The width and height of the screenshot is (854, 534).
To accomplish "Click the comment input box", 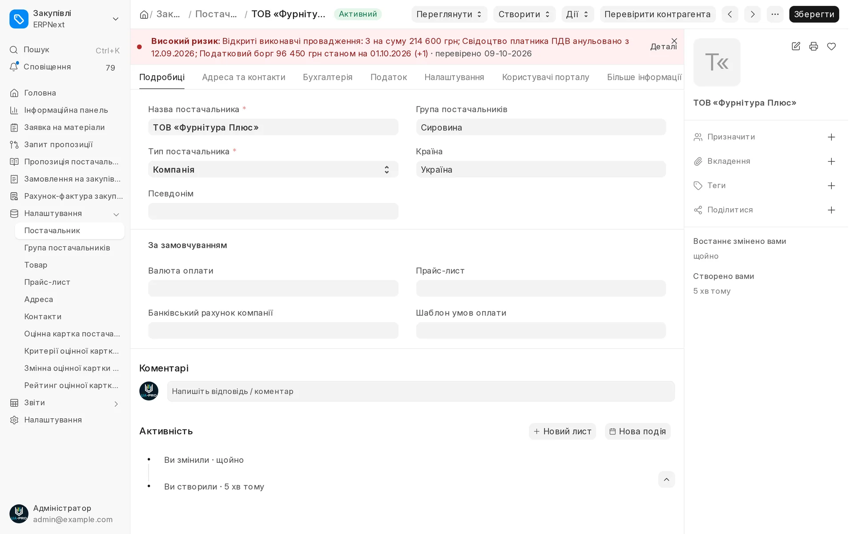I will point(421,392).
